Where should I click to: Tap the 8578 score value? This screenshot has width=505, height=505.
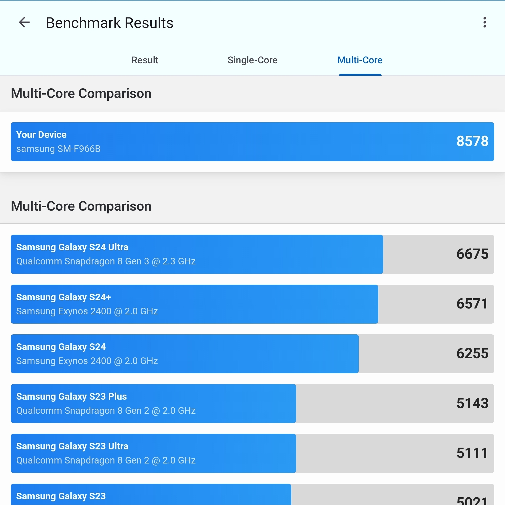coord(472,141)
